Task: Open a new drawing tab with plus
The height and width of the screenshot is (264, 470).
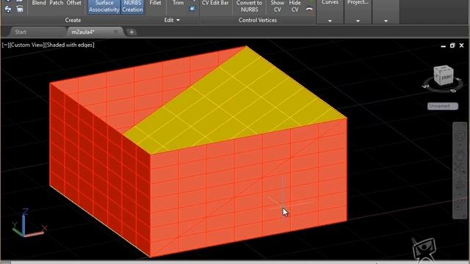Action: (x=131, y=32)
